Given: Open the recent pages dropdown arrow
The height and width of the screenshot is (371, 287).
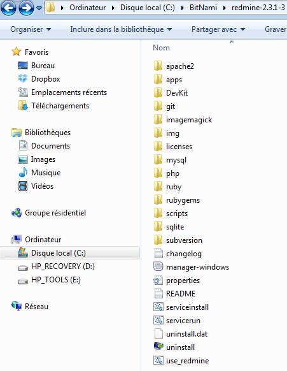Looking at the screenshot, I should (39, 8).
